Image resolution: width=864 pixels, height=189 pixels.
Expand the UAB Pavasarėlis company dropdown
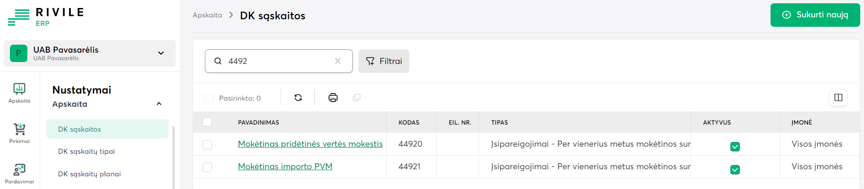[x=161, y=53]
